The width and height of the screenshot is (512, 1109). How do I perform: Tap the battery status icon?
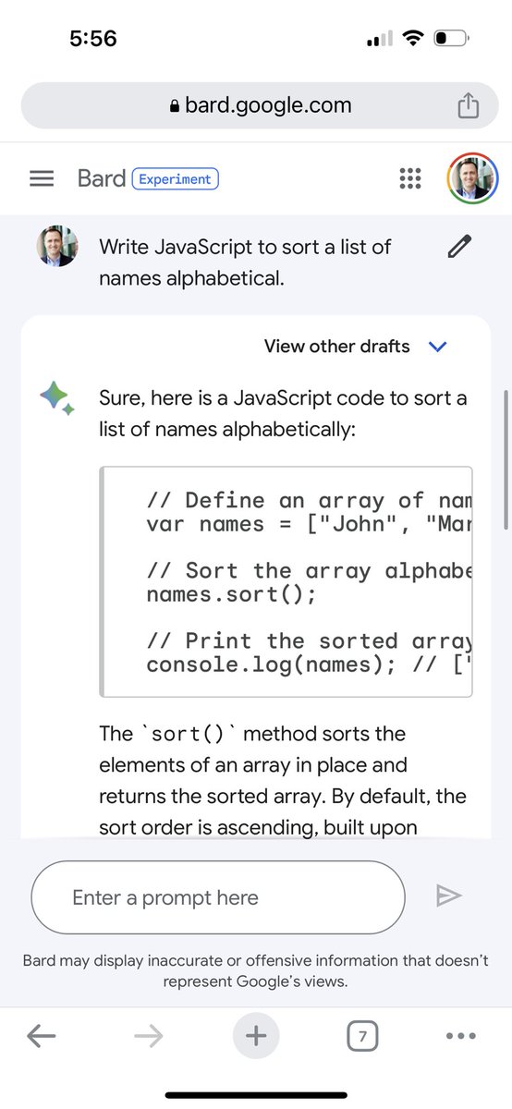pyautogui.click(x=453, y=39)
